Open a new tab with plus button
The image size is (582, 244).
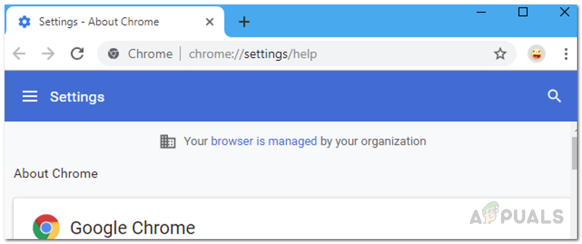tap(244, 22)
